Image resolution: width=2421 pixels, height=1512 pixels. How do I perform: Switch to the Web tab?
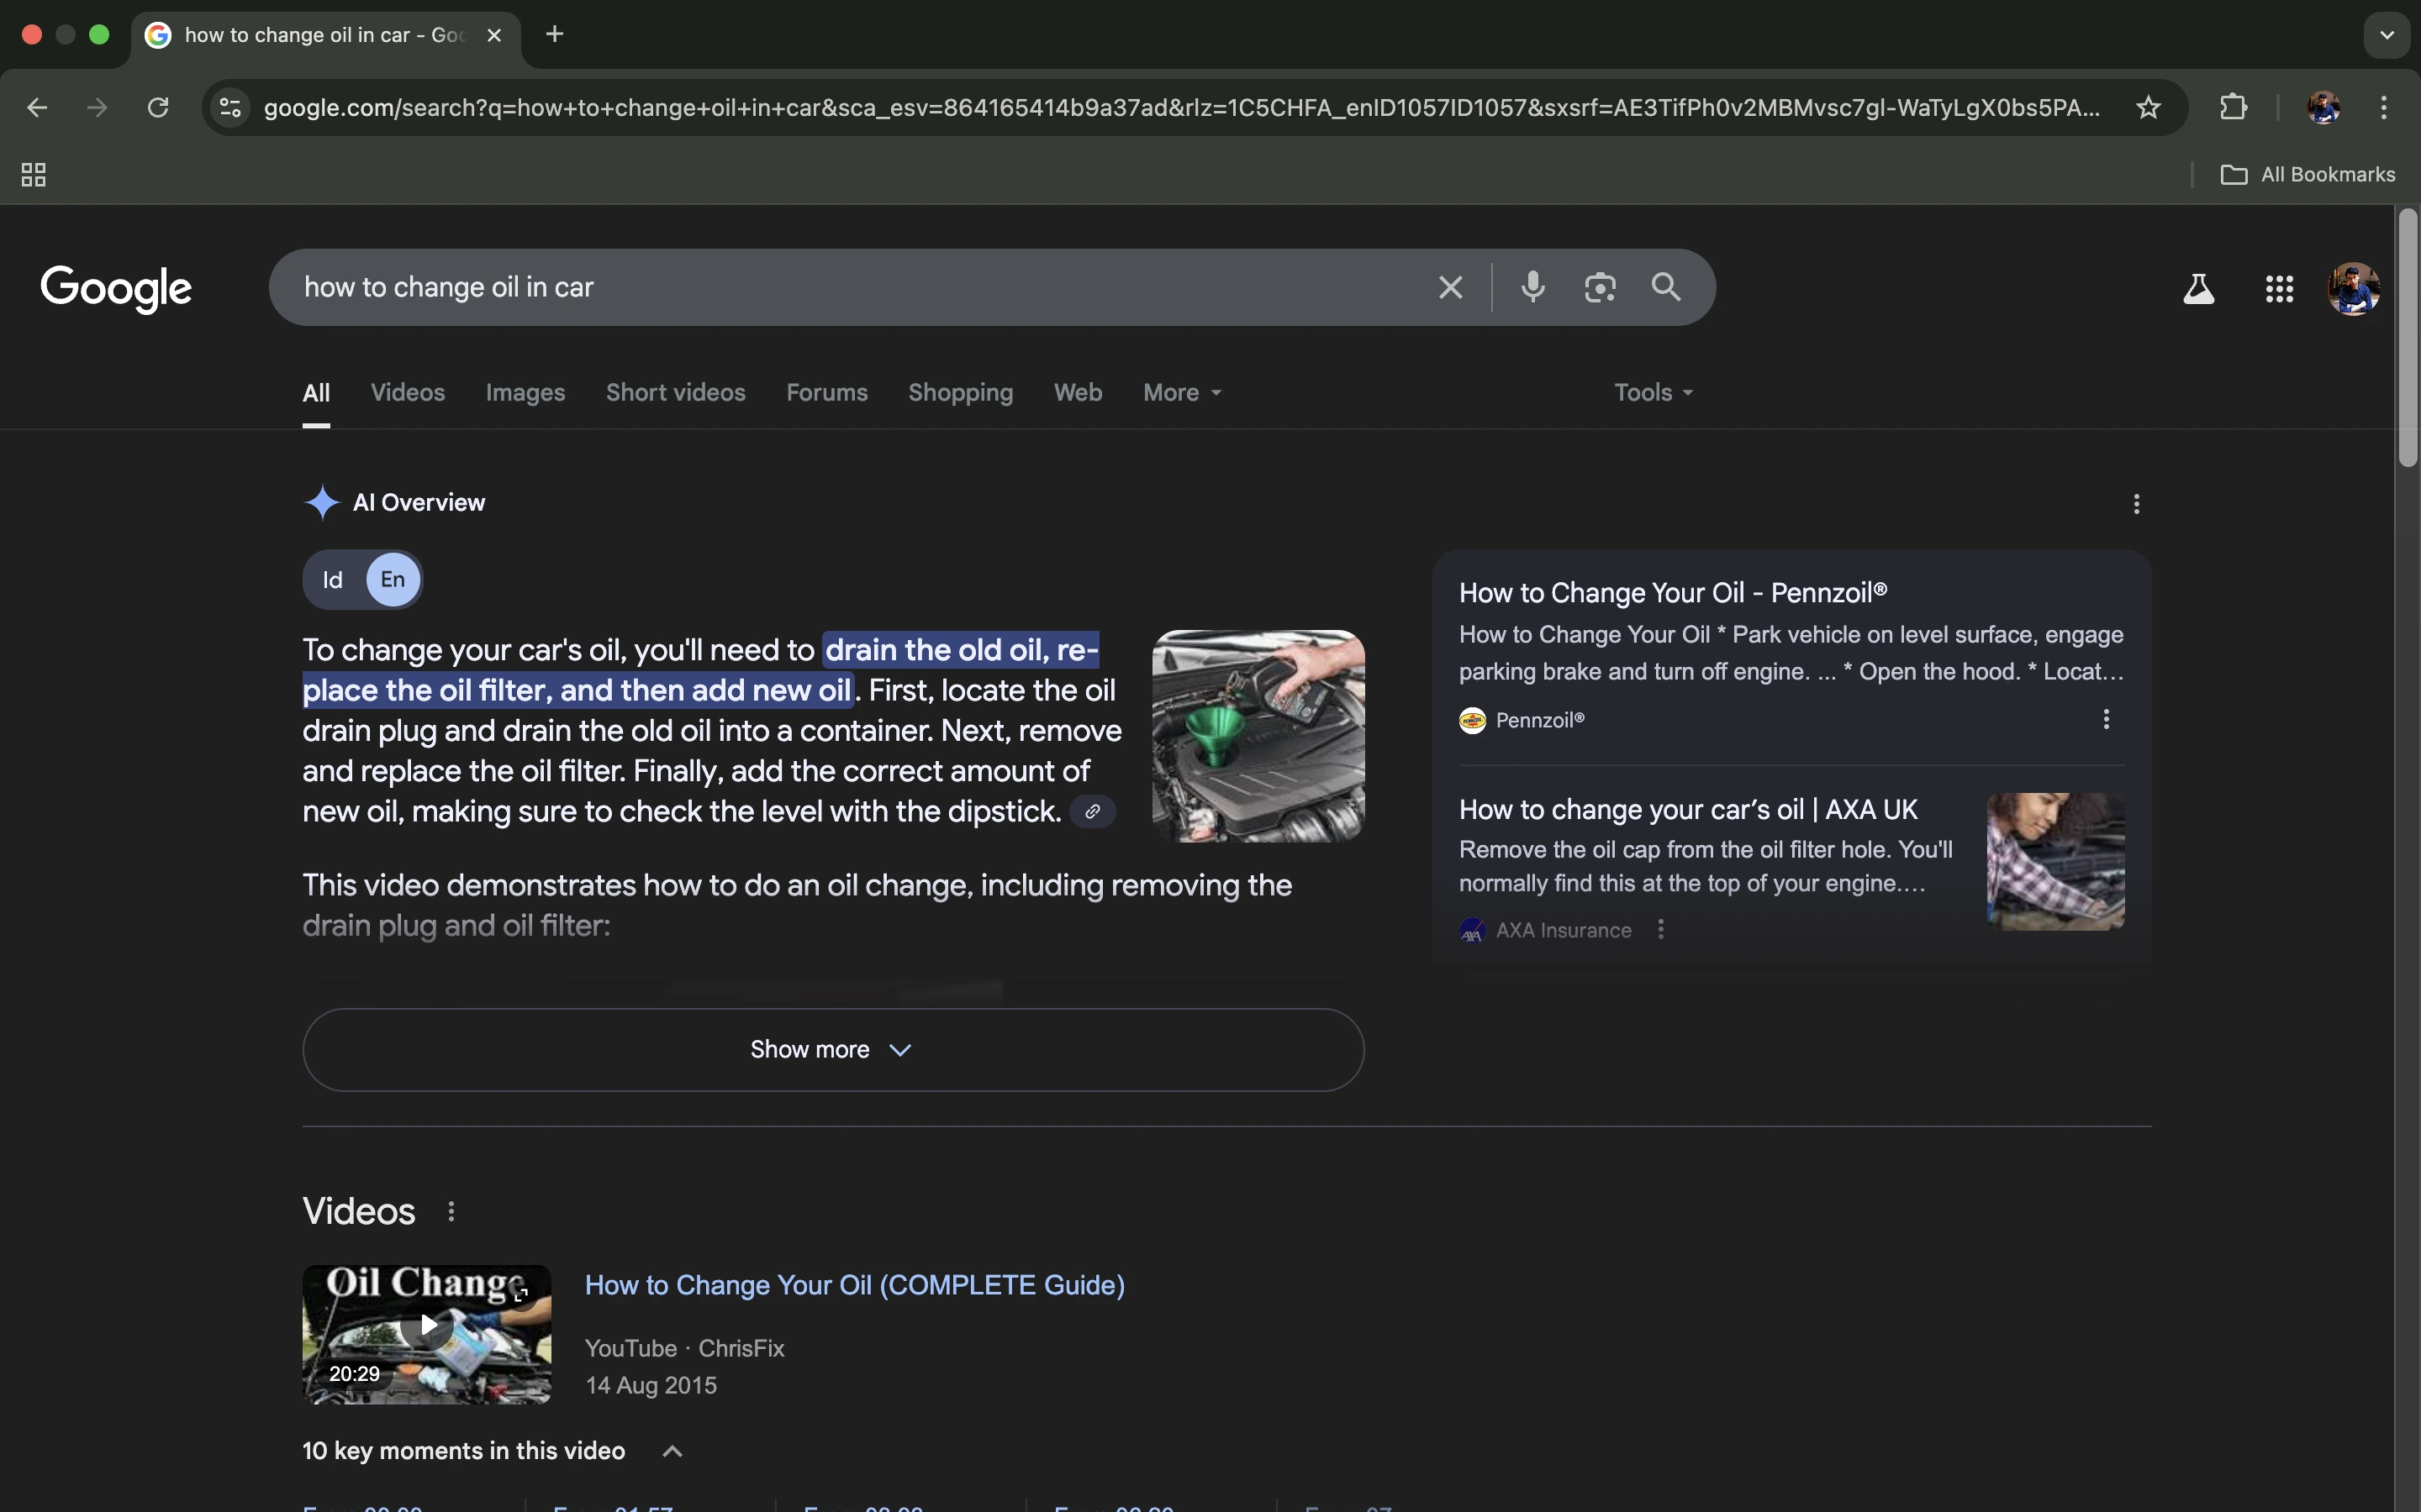[x=1078, y=392]
